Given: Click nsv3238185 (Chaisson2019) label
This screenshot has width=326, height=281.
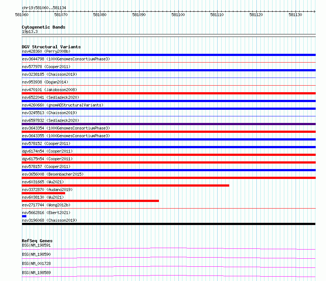Looking at the screenshot, I should 49,74.
